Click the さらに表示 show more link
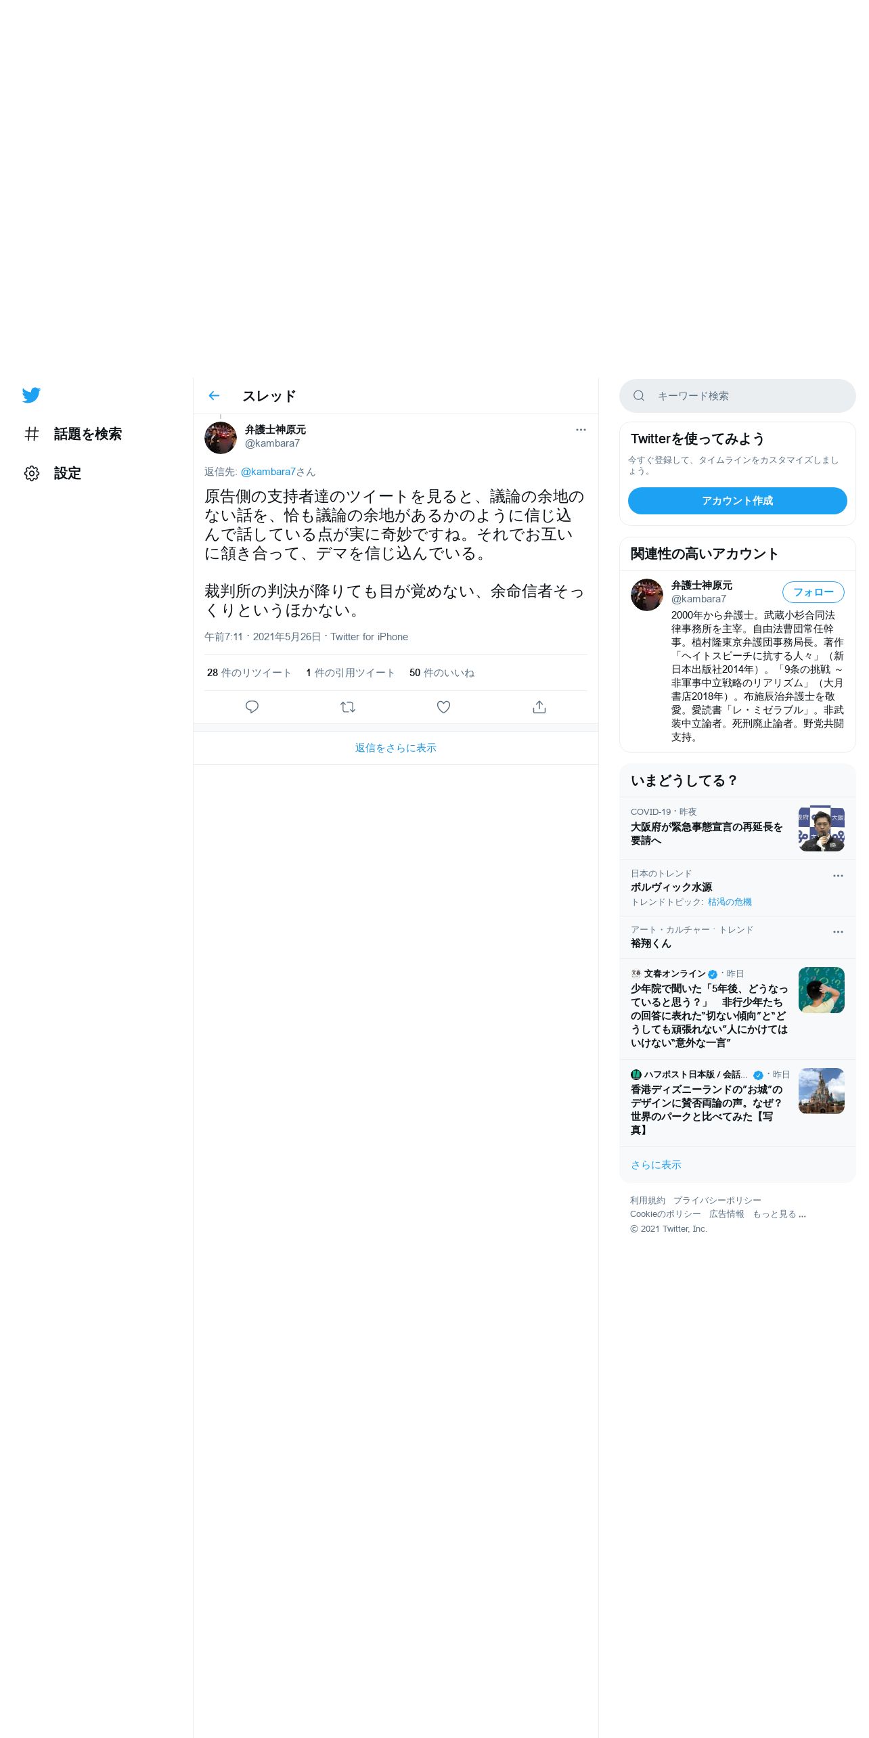Viewport: 869px width, 1738px height. 656,1165
